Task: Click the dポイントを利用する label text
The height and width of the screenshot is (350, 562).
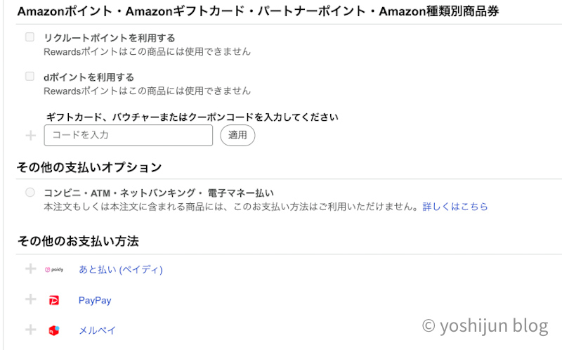Action: click(x=89, y=77)
